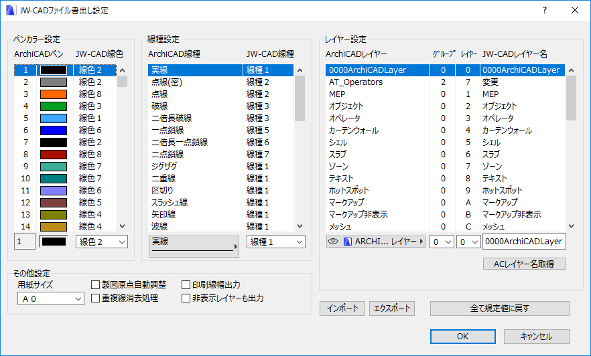Click the black swatch below pen list
This screenshot has width=591, height=356.
pos(54,242)
